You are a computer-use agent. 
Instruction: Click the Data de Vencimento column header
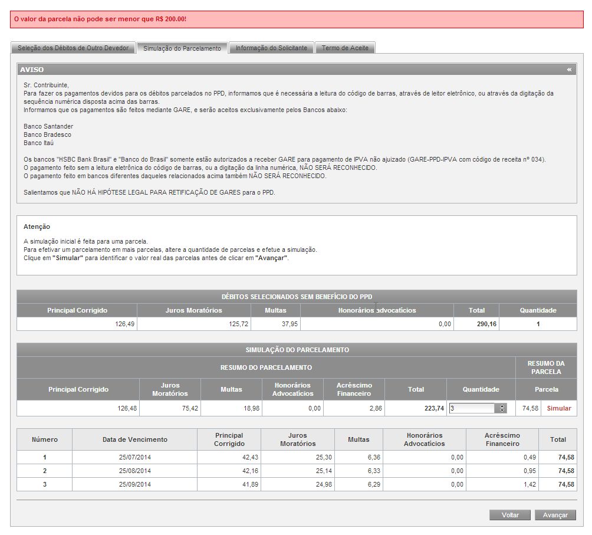pos(135,439)
